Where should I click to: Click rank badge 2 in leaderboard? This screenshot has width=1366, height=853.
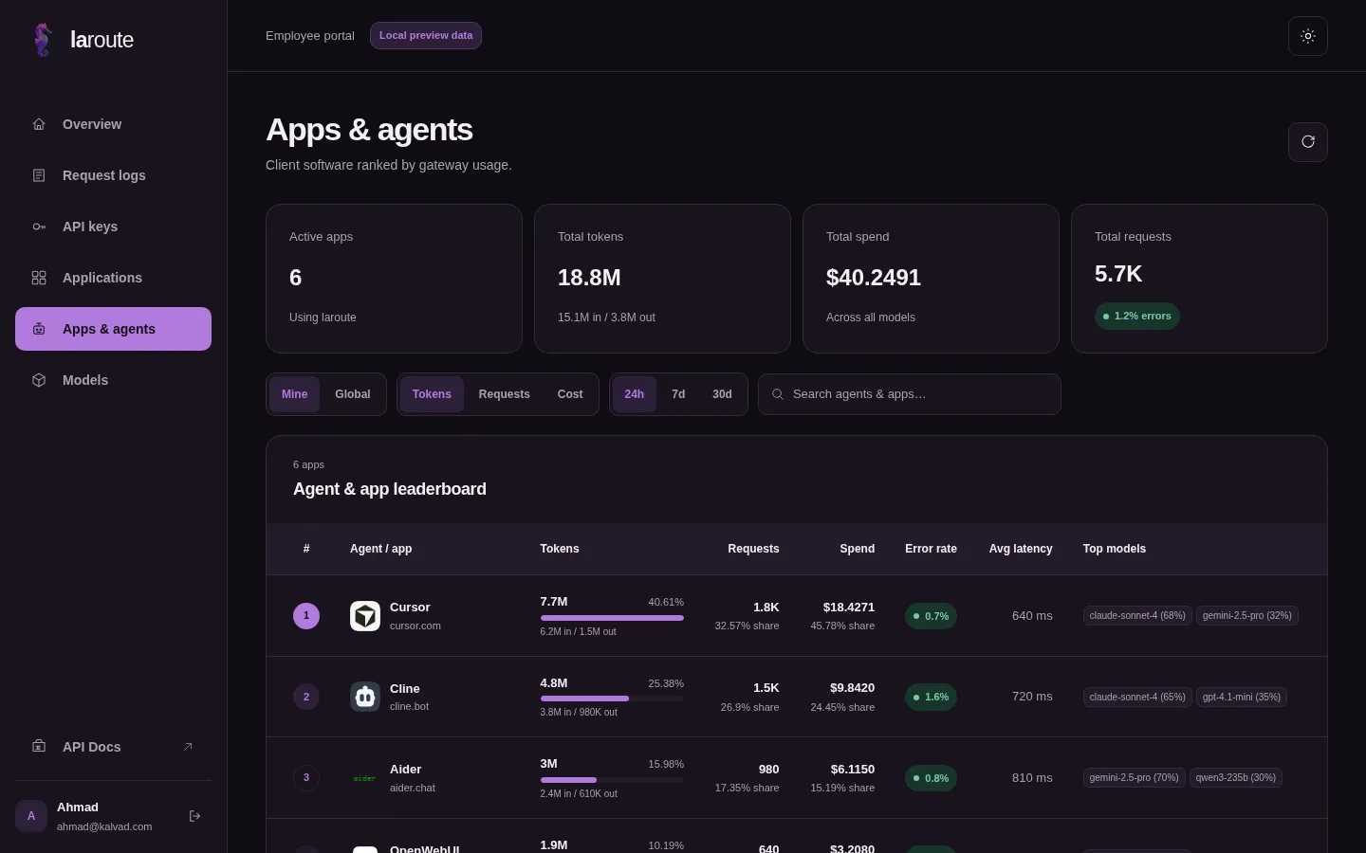[306, 697]
